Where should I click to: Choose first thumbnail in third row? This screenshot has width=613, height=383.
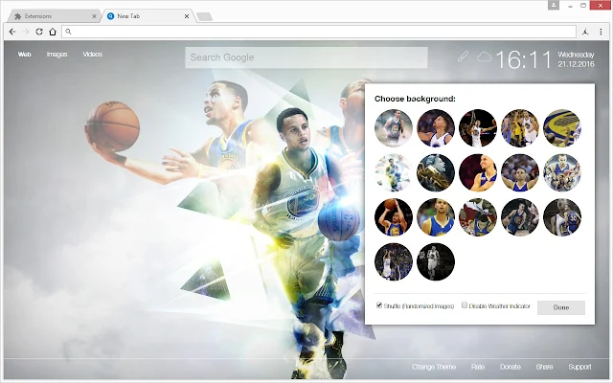[x=394, y=217]
